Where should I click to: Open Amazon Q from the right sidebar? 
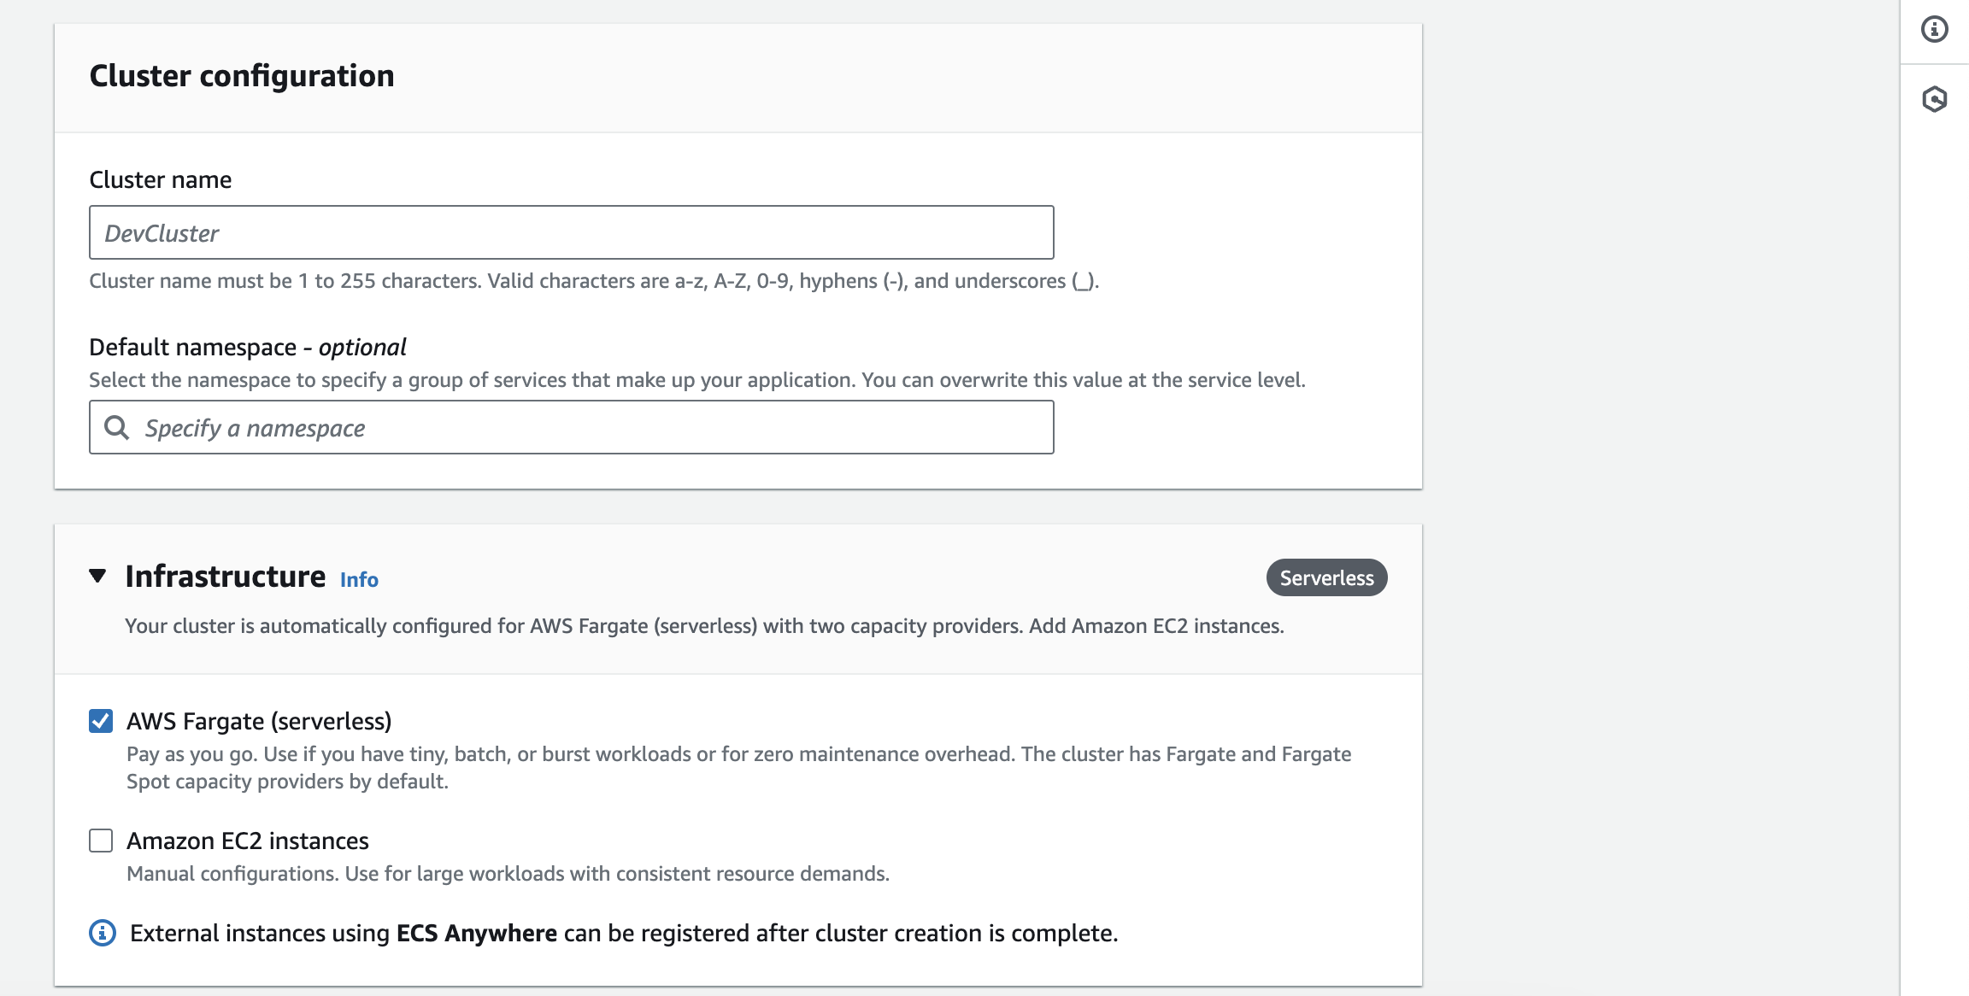coord(1934,98)
